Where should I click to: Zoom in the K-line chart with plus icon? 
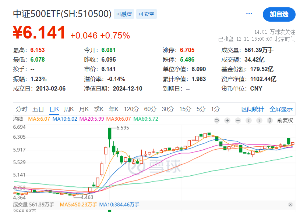227,121
